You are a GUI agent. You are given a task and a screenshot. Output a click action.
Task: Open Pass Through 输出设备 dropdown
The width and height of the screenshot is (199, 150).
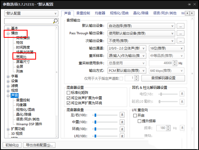click(x=141, y=33)
